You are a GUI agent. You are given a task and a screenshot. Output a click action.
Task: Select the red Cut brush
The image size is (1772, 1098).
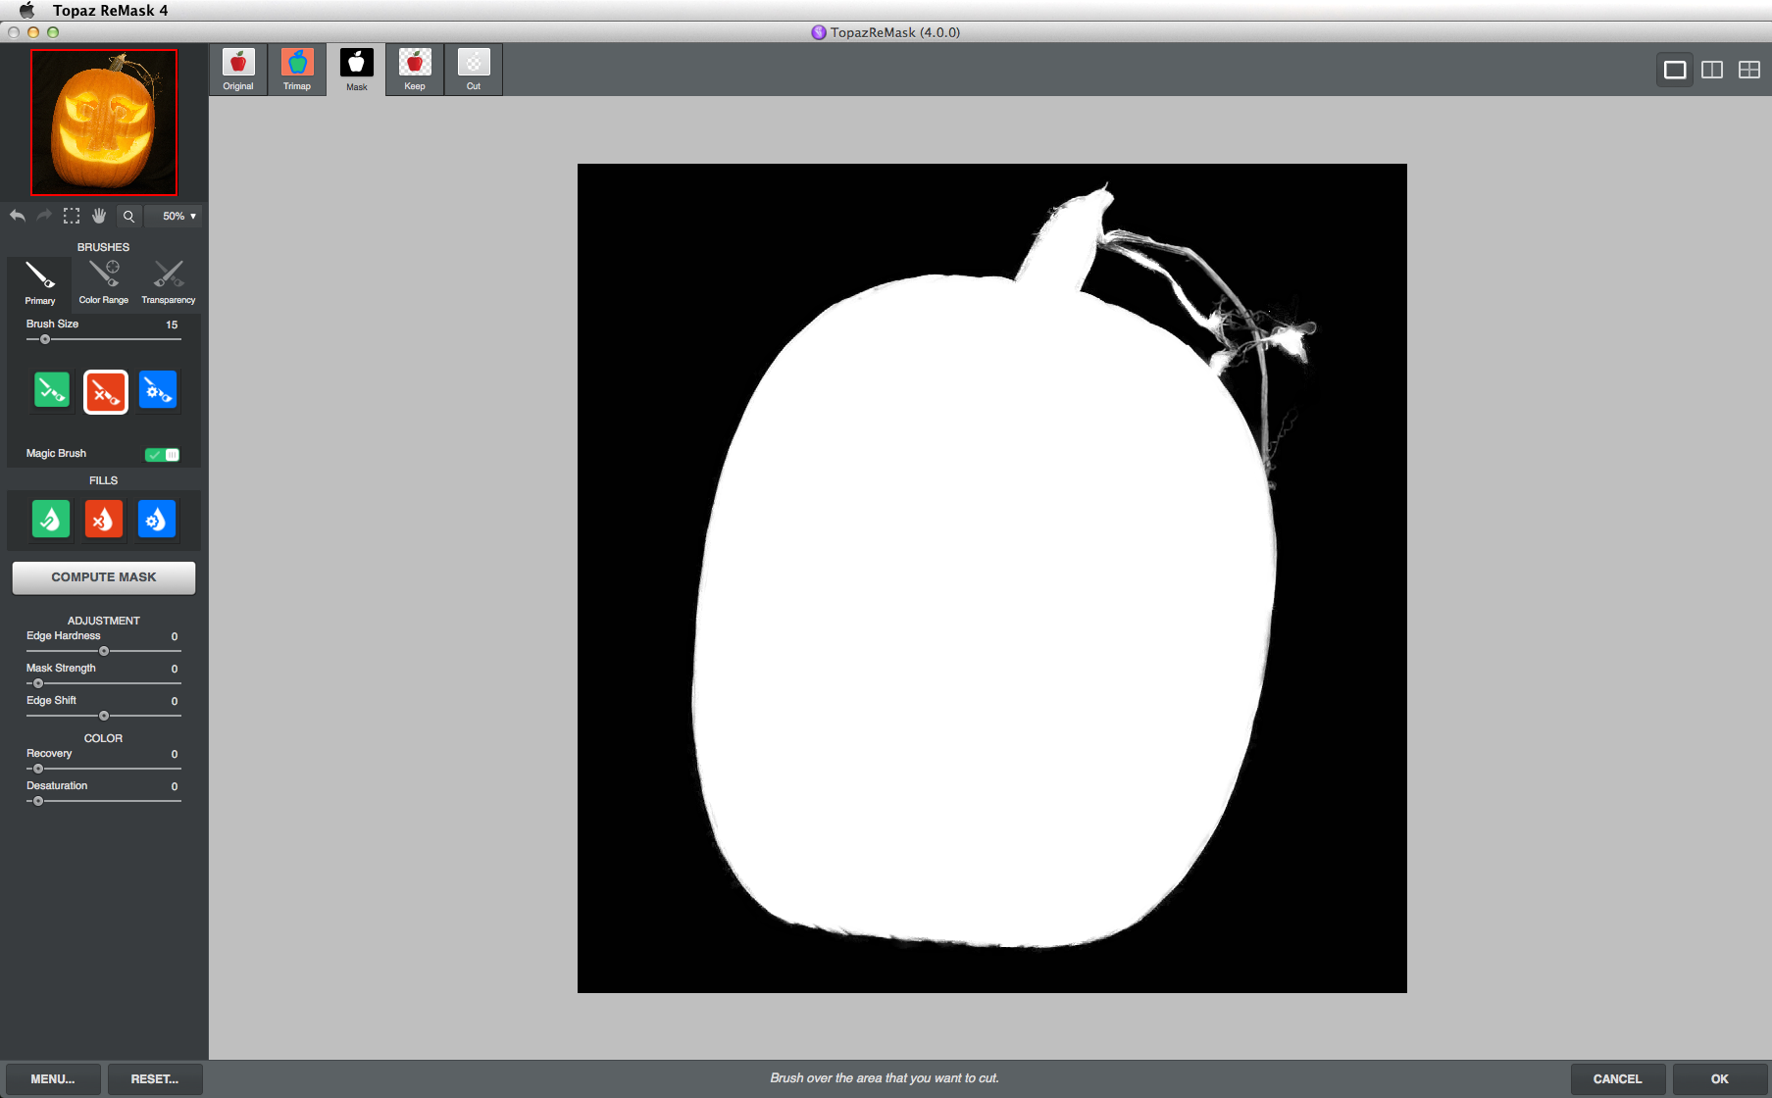pos(105,392)
